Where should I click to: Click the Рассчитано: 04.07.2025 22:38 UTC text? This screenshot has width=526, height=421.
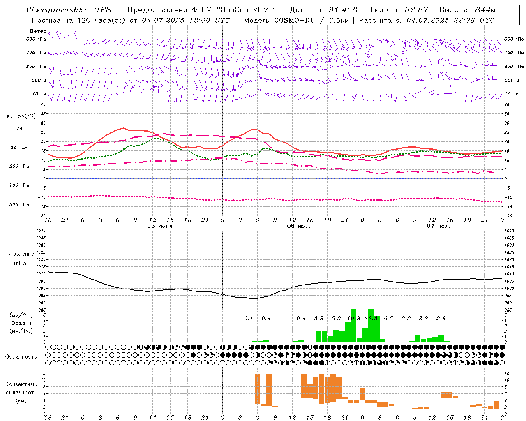[x=427, y=20]
